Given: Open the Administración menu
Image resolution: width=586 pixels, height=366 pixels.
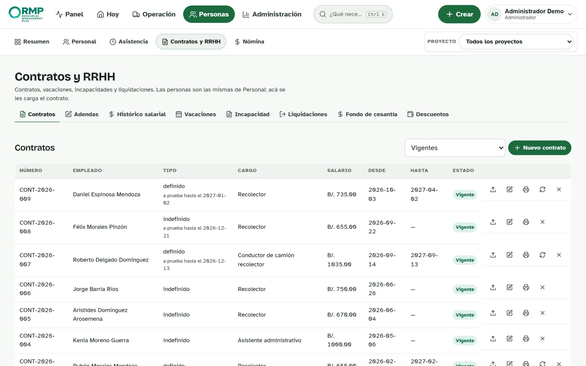Looking at the screenshot, I should pos(272,14).
